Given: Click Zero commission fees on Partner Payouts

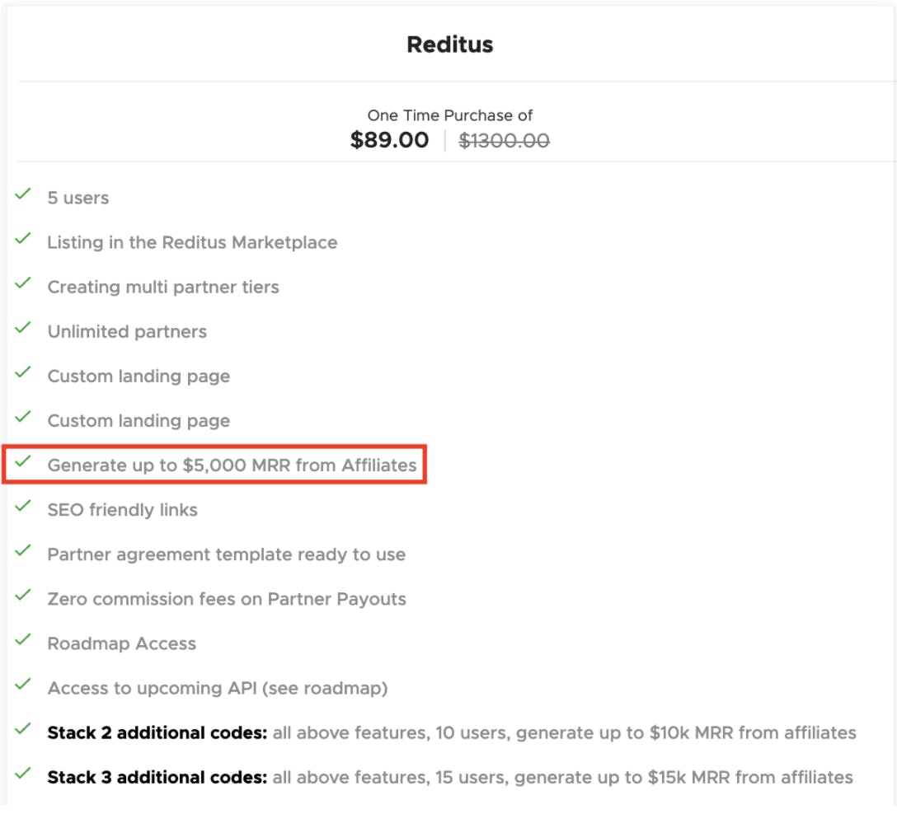Looking at the screenshot, I should click(227, 599).
